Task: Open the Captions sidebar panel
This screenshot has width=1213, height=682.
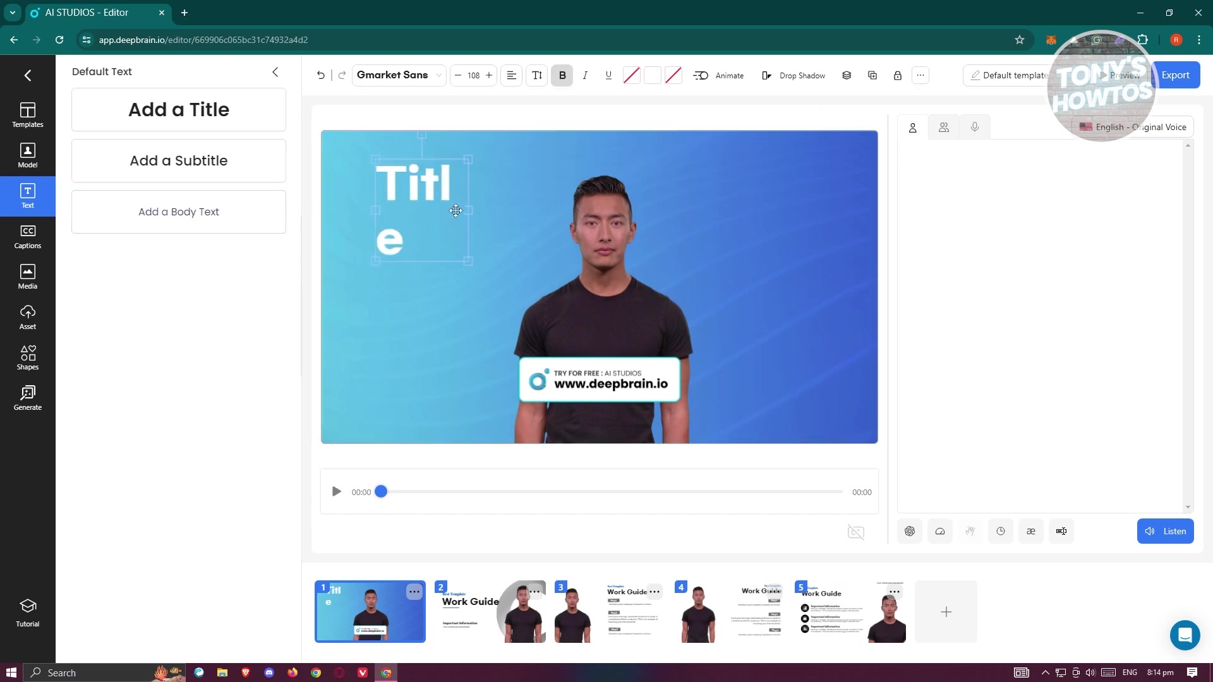Action: pyautogui.click(x=27, y=237)
